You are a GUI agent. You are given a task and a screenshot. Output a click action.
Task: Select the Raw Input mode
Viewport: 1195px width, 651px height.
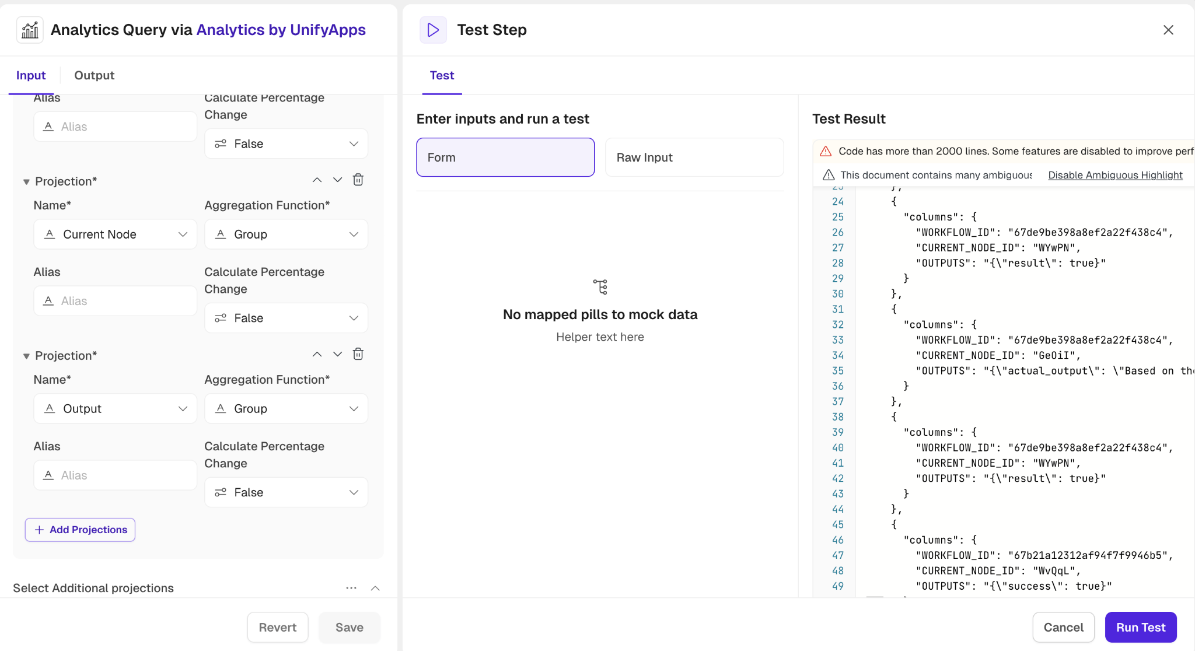pyautogui.click(x=694, y=157)
